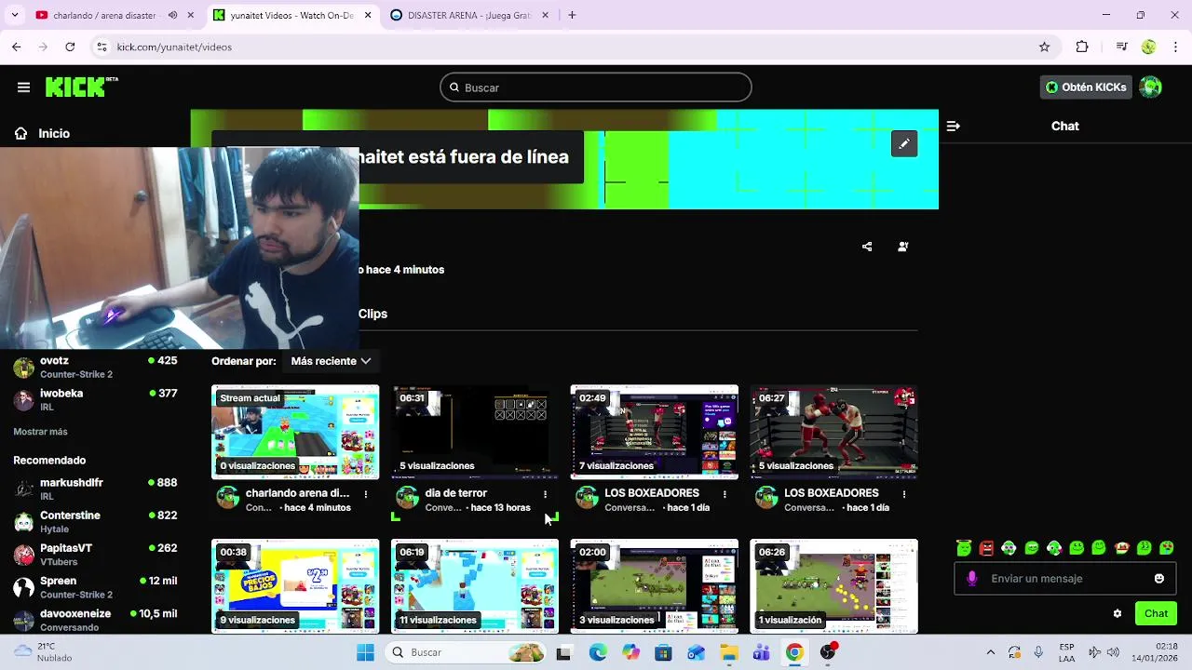Click the banner edit pencil icon
This screenshot has width=1192, height=670.
coord(904,143)
